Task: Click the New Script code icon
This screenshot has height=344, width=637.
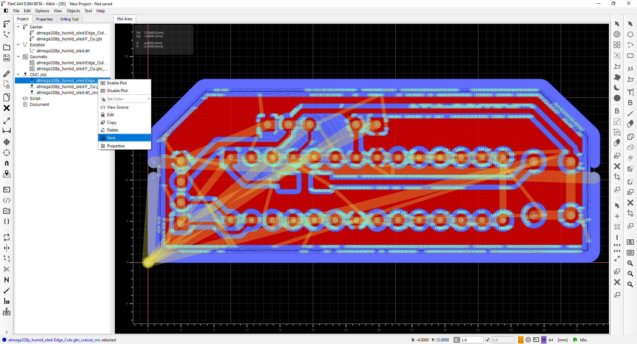Action: (x=7, y=200)
